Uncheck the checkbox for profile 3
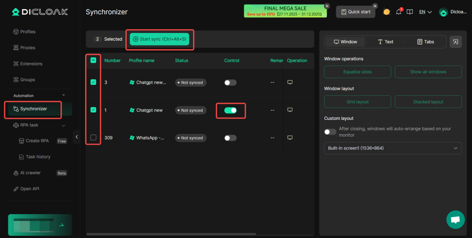 tap(94, 83)
